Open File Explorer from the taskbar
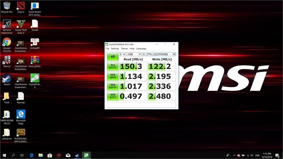The width and height of the screenshot is (283, 159). coord(41,155)
